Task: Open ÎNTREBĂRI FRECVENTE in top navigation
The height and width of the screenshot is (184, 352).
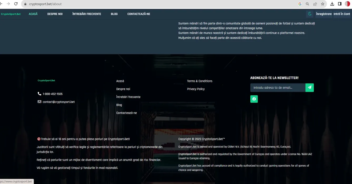Action: click(x=87, y=14)
